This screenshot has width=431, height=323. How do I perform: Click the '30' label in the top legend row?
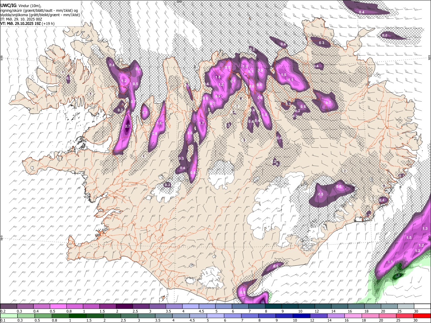point(416,311)
